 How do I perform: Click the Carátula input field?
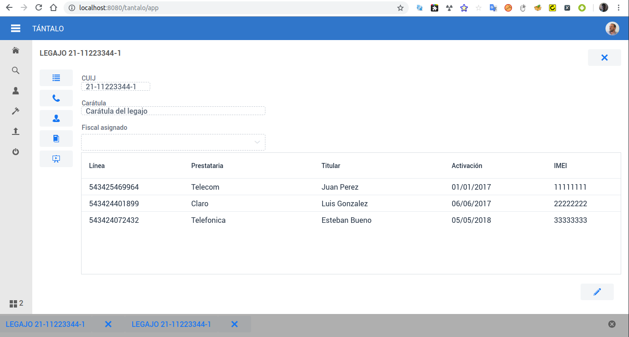click(x=173, y=111)
